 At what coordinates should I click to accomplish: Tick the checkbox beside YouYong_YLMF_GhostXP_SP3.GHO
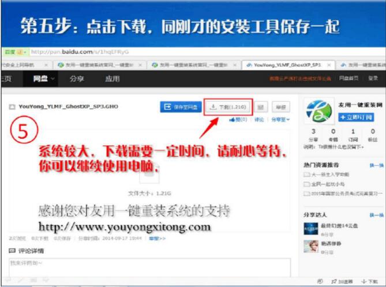(12, 107)
